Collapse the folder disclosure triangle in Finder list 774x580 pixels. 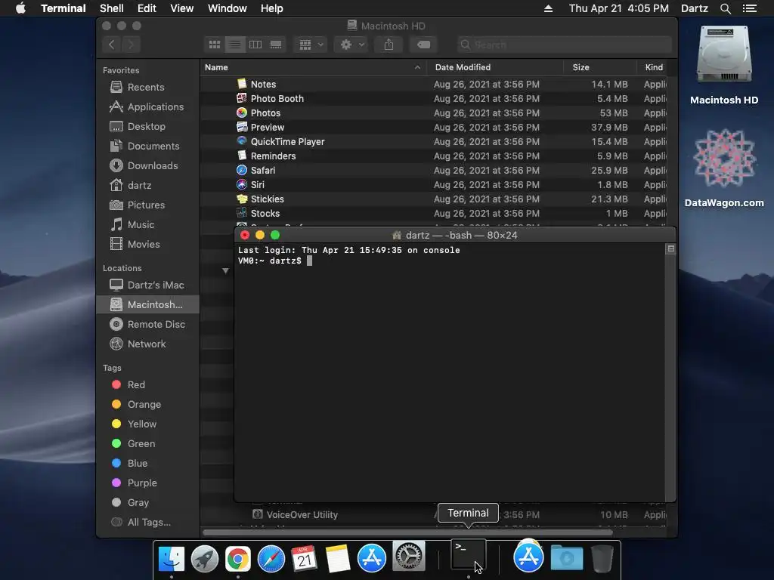225,271
